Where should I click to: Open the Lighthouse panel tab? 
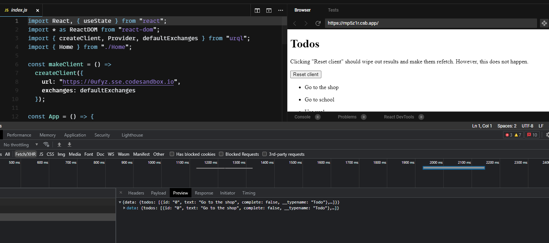(132, 135)
